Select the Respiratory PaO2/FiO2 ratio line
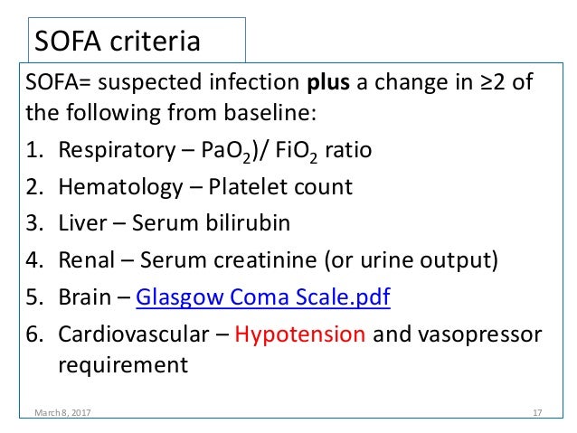The image size is (577, 433). pos(215,151)
